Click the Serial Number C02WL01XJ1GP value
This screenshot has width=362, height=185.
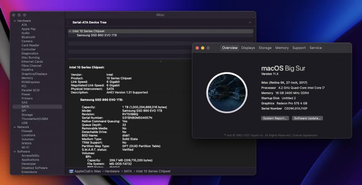(x=296, y=108)
